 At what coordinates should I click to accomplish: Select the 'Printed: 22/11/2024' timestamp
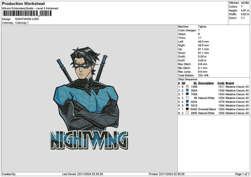tap(166, 174)
